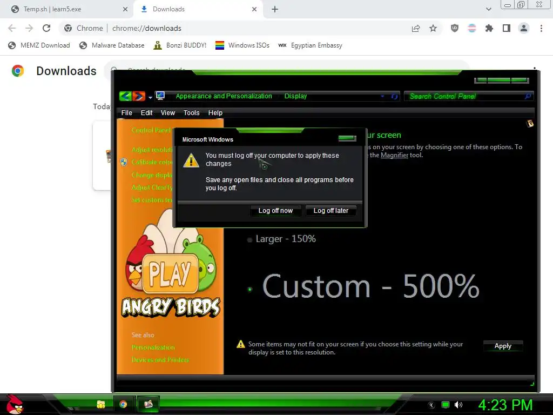Reload the Chrome page

point(46,28)
